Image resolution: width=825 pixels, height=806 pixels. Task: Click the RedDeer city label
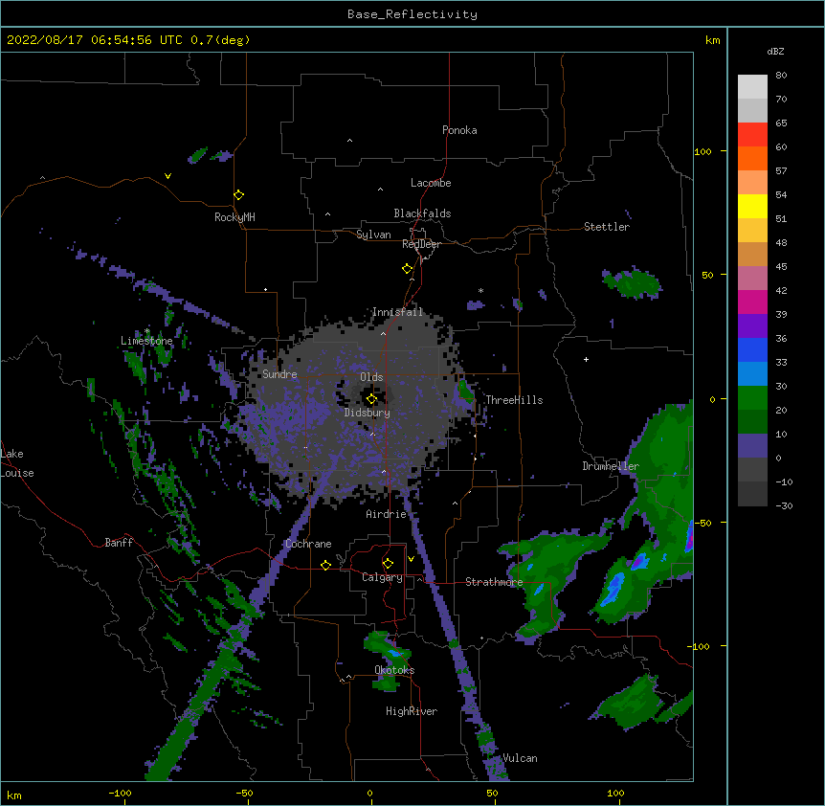pyautogui.click(x=421, y=244)
